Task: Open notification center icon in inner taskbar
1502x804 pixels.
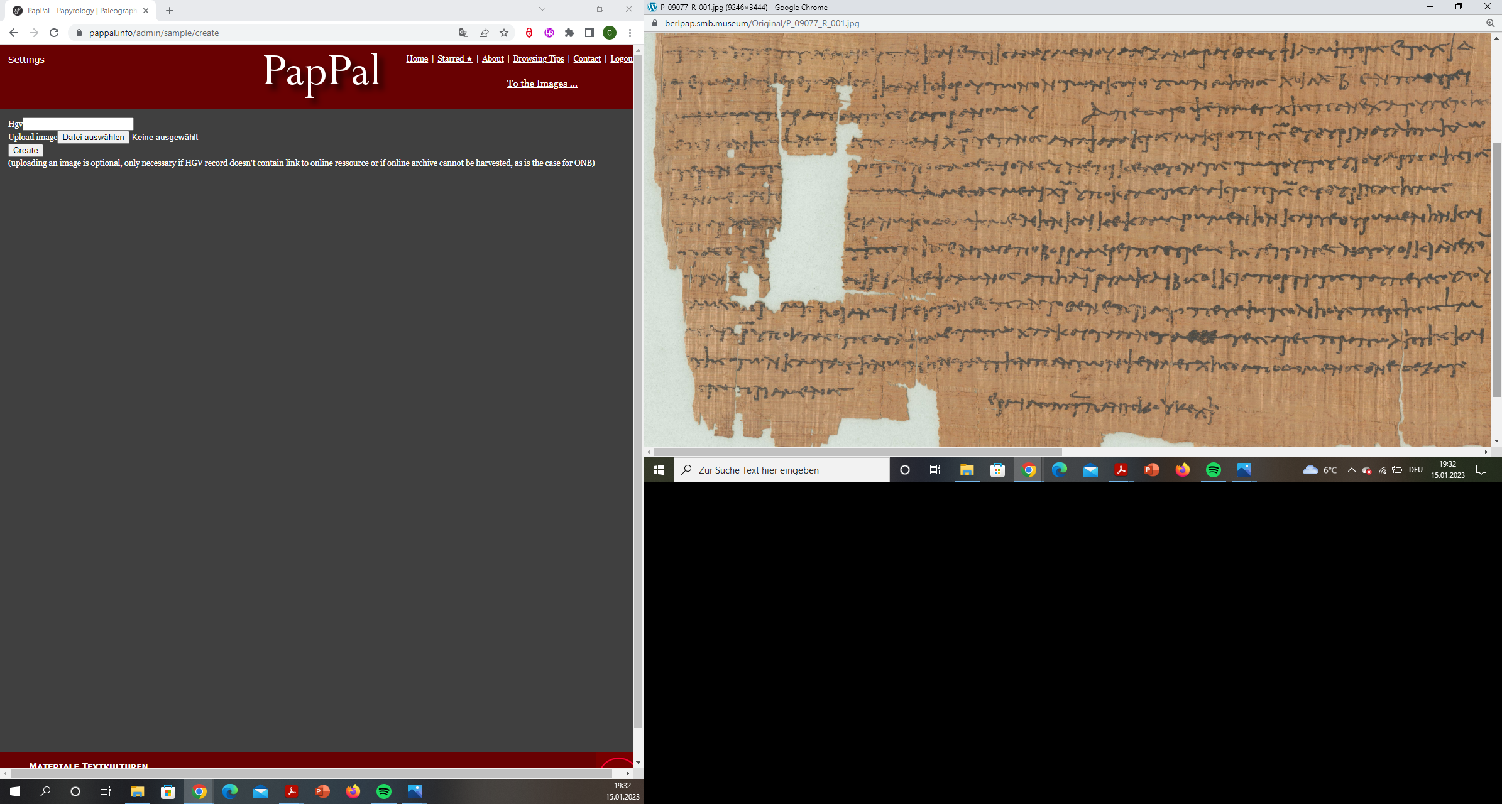Action: pyautogui.click(x=1481, y=470)
